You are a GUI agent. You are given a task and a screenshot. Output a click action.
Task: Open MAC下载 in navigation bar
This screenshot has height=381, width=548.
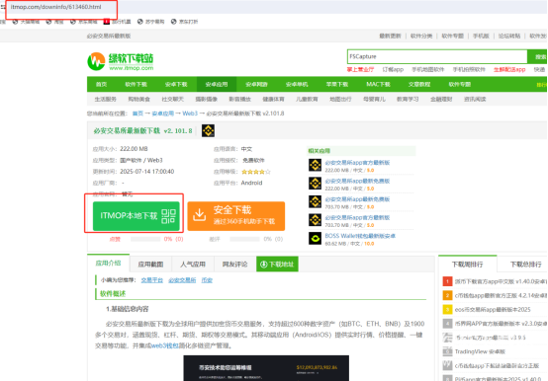click(x=378, y=84)
